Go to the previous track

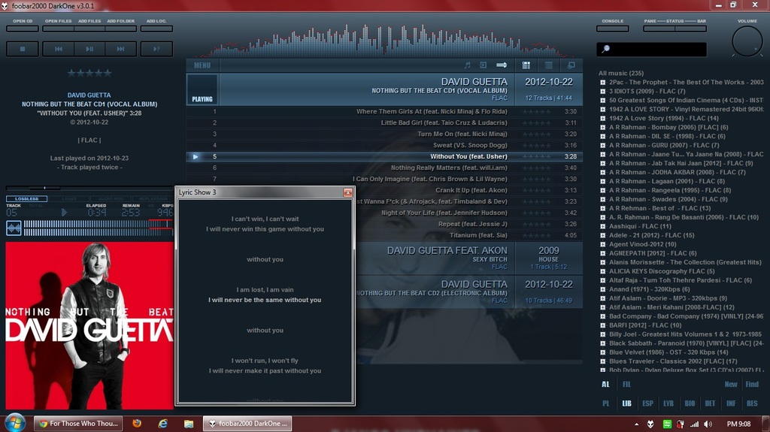tap(59, 49)
